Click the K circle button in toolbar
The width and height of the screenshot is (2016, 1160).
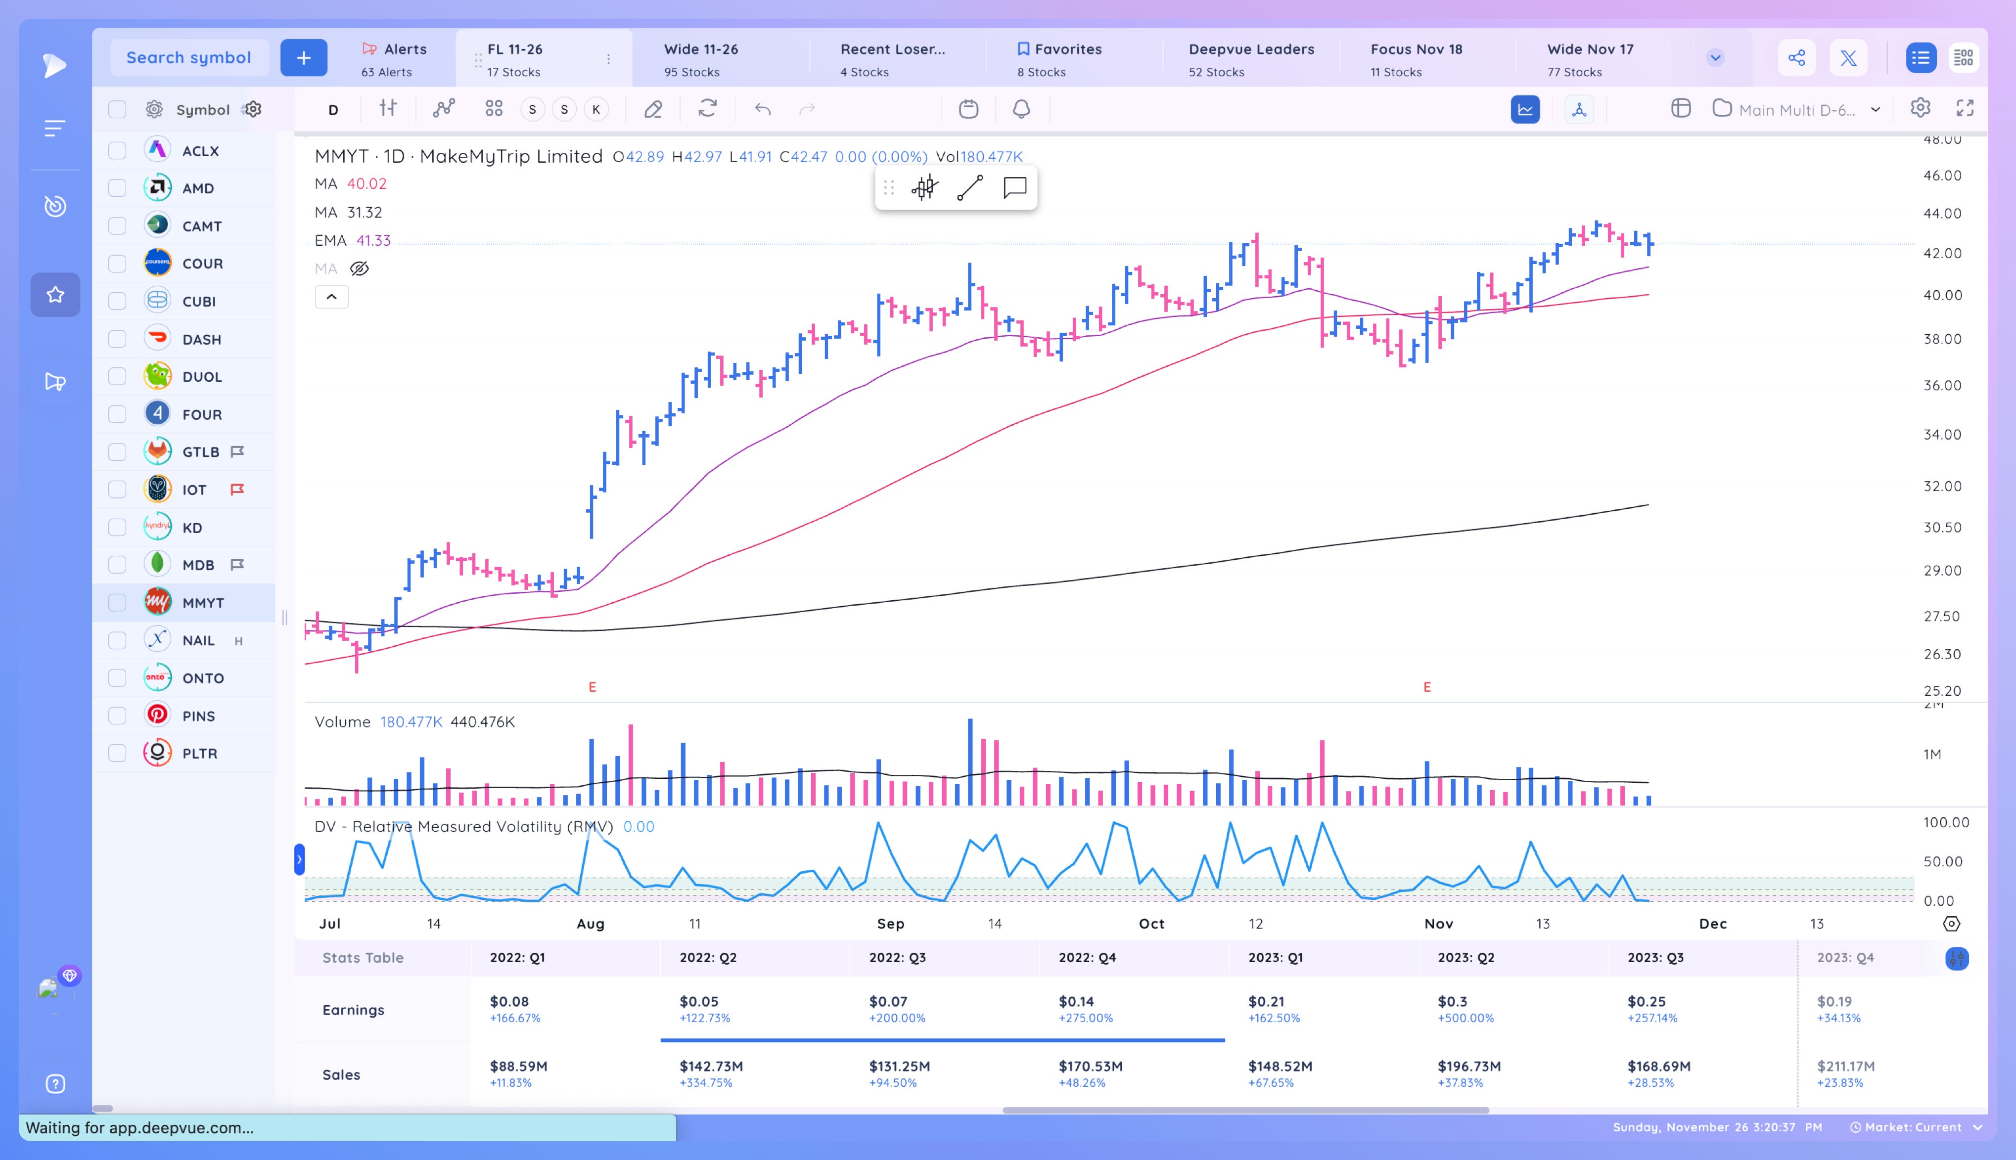point(596,109)
